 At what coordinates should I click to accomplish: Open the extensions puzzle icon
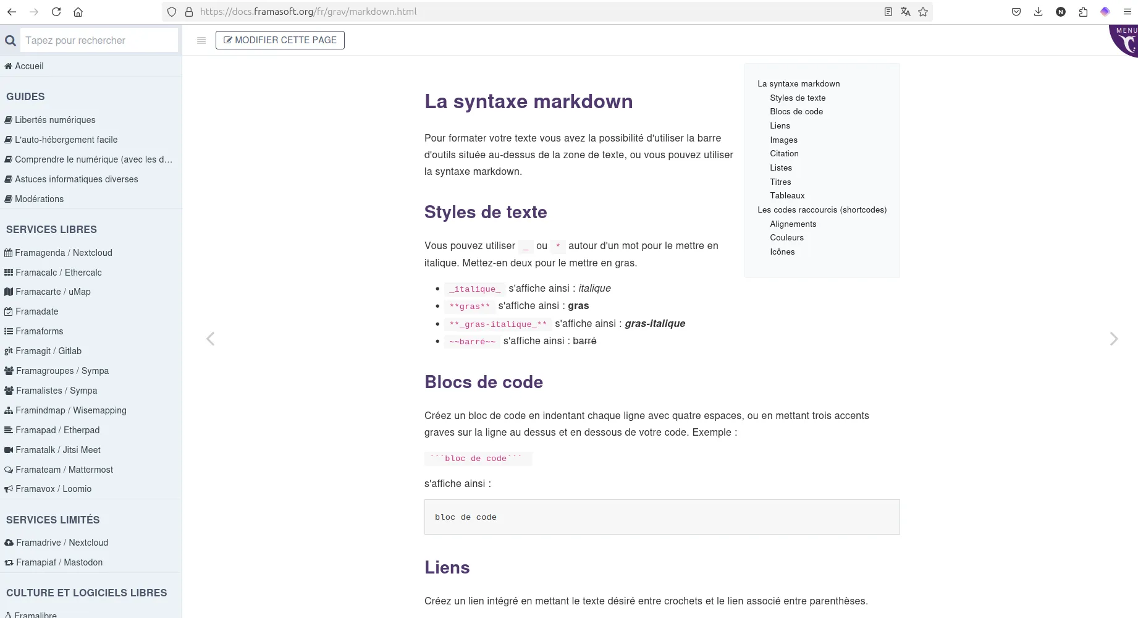click(1083, 12)
